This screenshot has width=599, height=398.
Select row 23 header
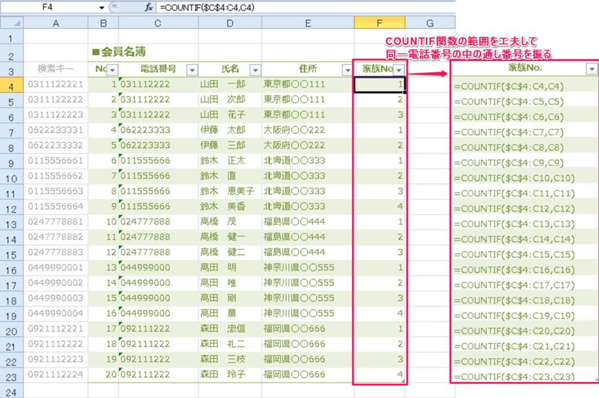pos(12,375)
